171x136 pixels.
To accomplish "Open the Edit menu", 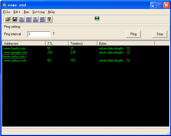I will pos(17,12).
